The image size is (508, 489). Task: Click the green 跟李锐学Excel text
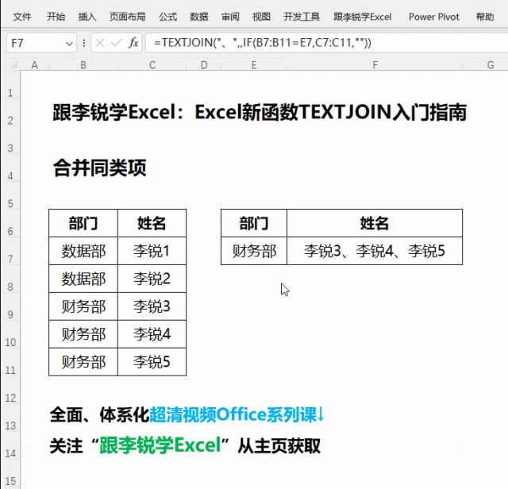click(160, 445)
